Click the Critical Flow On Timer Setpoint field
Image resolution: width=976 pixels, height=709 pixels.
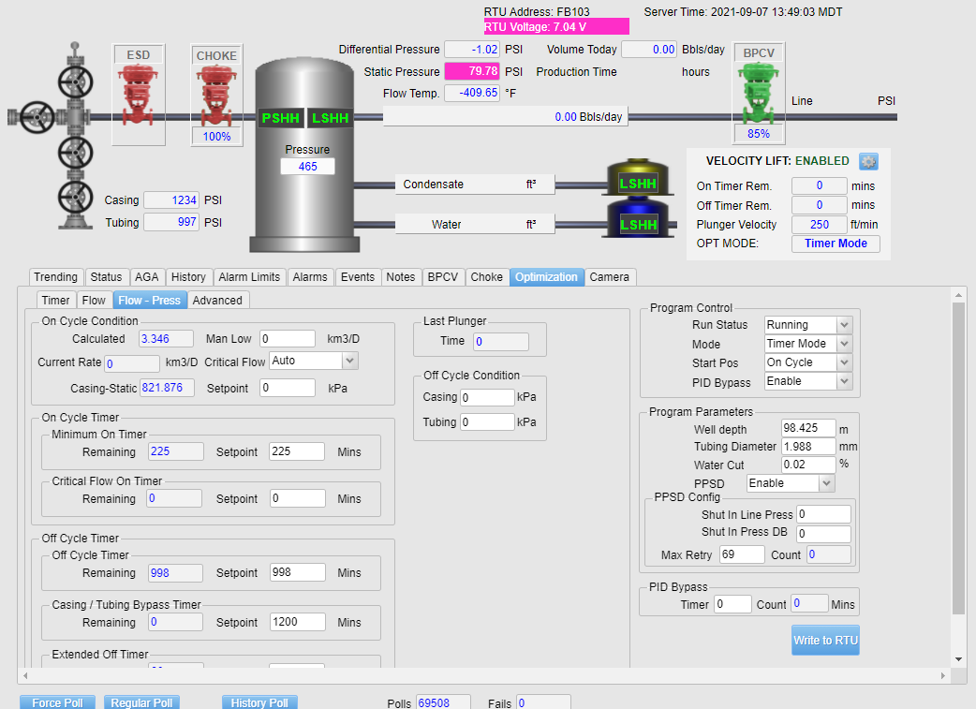(x=297, y=498)
